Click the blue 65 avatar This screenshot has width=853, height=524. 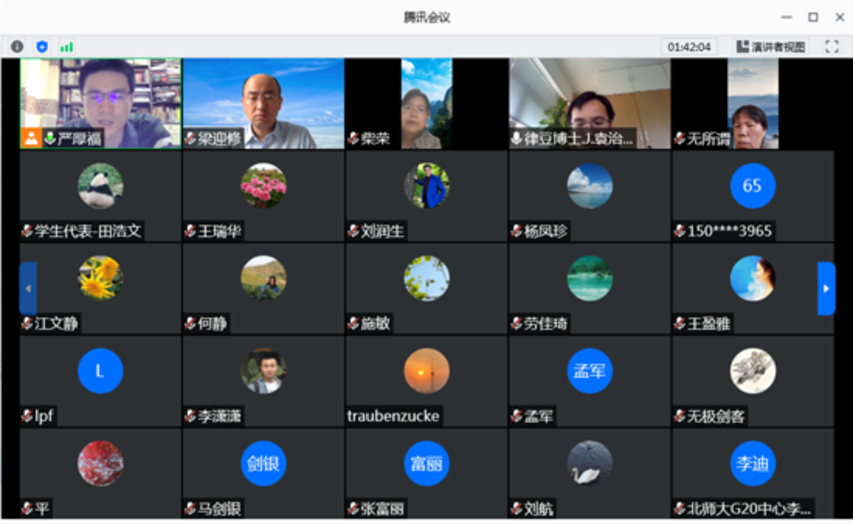[x=752, y=186]
